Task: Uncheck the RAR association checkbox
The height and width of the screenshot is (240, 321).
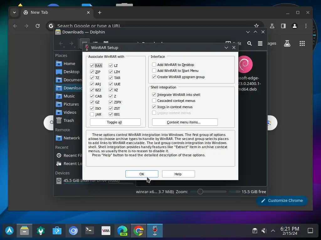Action: click(x=92, y=66)
